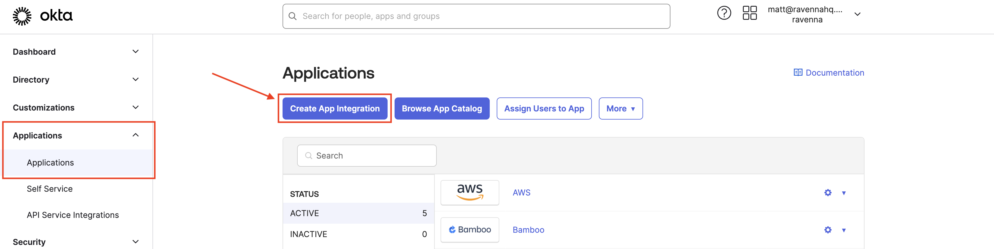Click the Bamboo logo thumbnail
This screenshot has height=249, width=994.
coord(470,230)
